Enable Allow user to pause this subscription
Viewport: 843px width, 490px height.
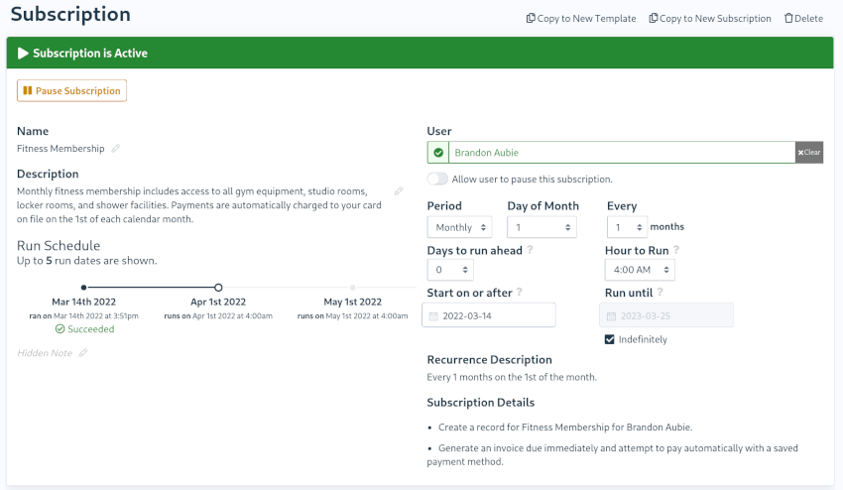436,180
